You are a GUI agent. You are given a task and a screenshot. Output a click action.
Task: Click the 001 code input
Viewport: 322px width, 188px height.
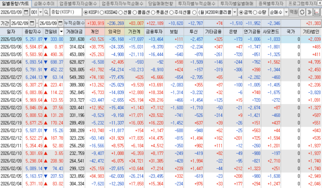34,12
